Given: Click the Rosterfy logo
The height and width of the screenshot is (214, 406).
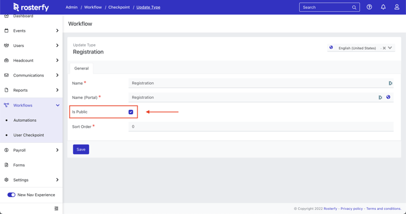Looking at the screenshot, I should [x=31, y=7].
